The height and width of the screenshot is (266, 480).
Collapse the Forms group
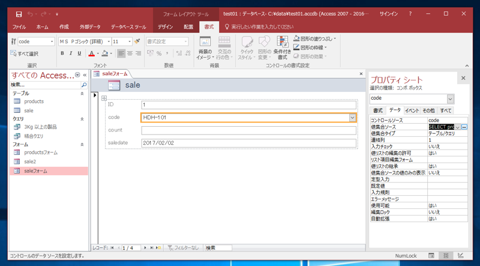(82, 144)
